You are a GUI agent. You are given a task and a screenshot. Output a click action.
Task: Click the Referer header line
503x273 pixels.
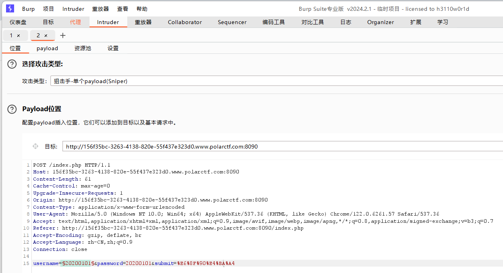168,228
